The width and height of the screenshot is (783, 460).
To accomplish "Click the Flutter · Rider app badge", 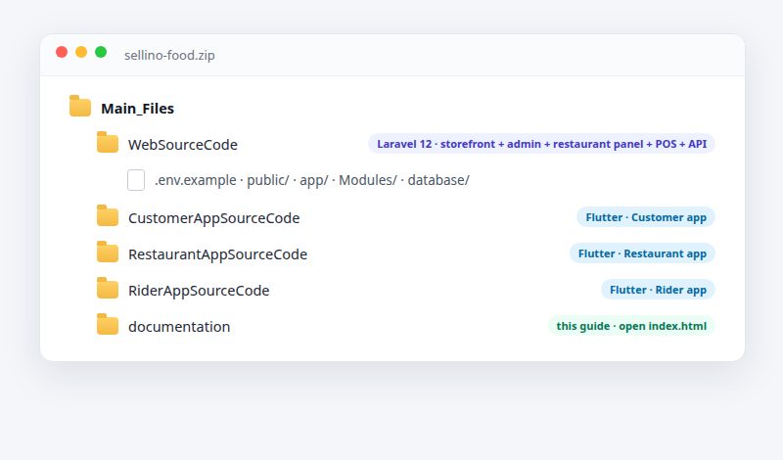I will tap(658, 290).
